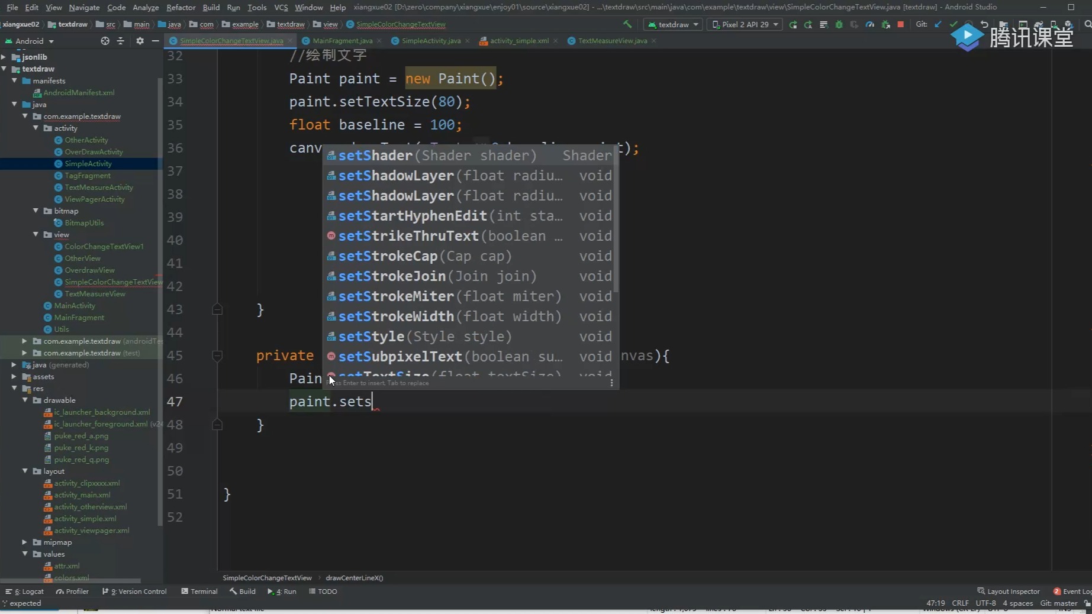Choose setShader in the completion popup
The image size is (1092, 614).
(470, 156)
